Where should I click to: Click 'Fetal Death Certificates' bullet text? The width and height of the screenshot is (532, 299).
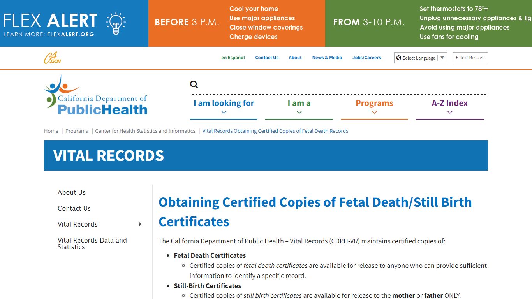[210, 255]
